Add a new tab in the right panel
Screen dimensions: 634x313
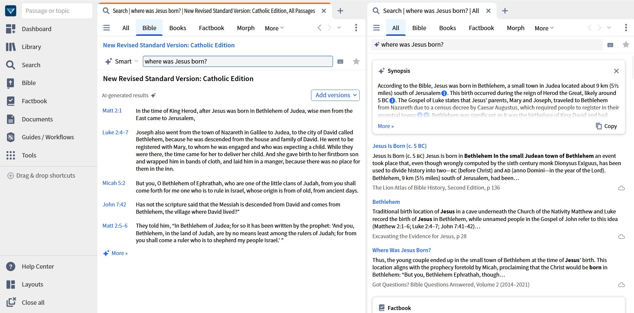(x=505, y=11)
